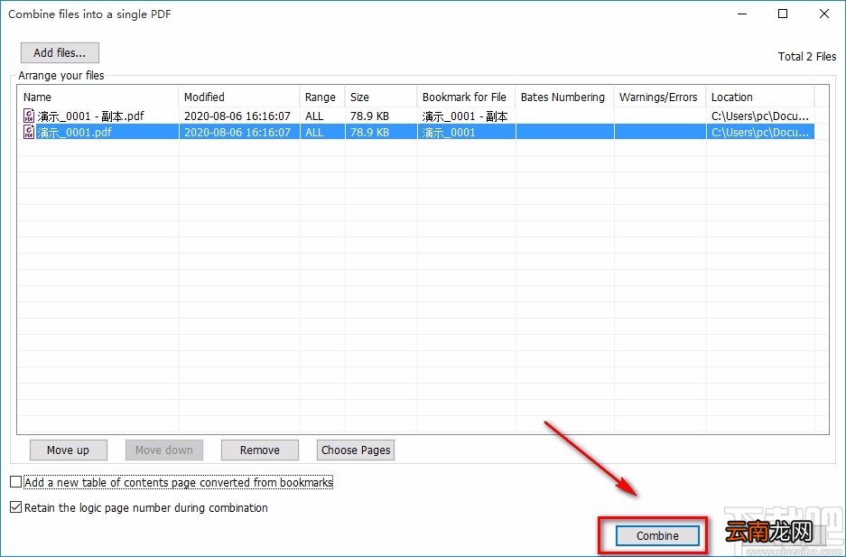Click the modified date of 演示_0001 - 副本.pdf
Screen dimensions: 846x557
(237, 116)
